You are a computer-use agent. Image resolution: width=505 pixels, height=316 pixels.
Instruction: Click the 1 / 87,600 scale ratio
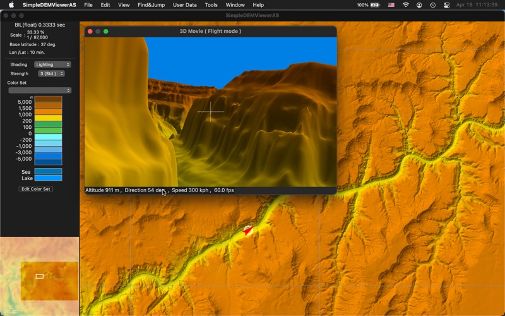[x=37, y=37]
